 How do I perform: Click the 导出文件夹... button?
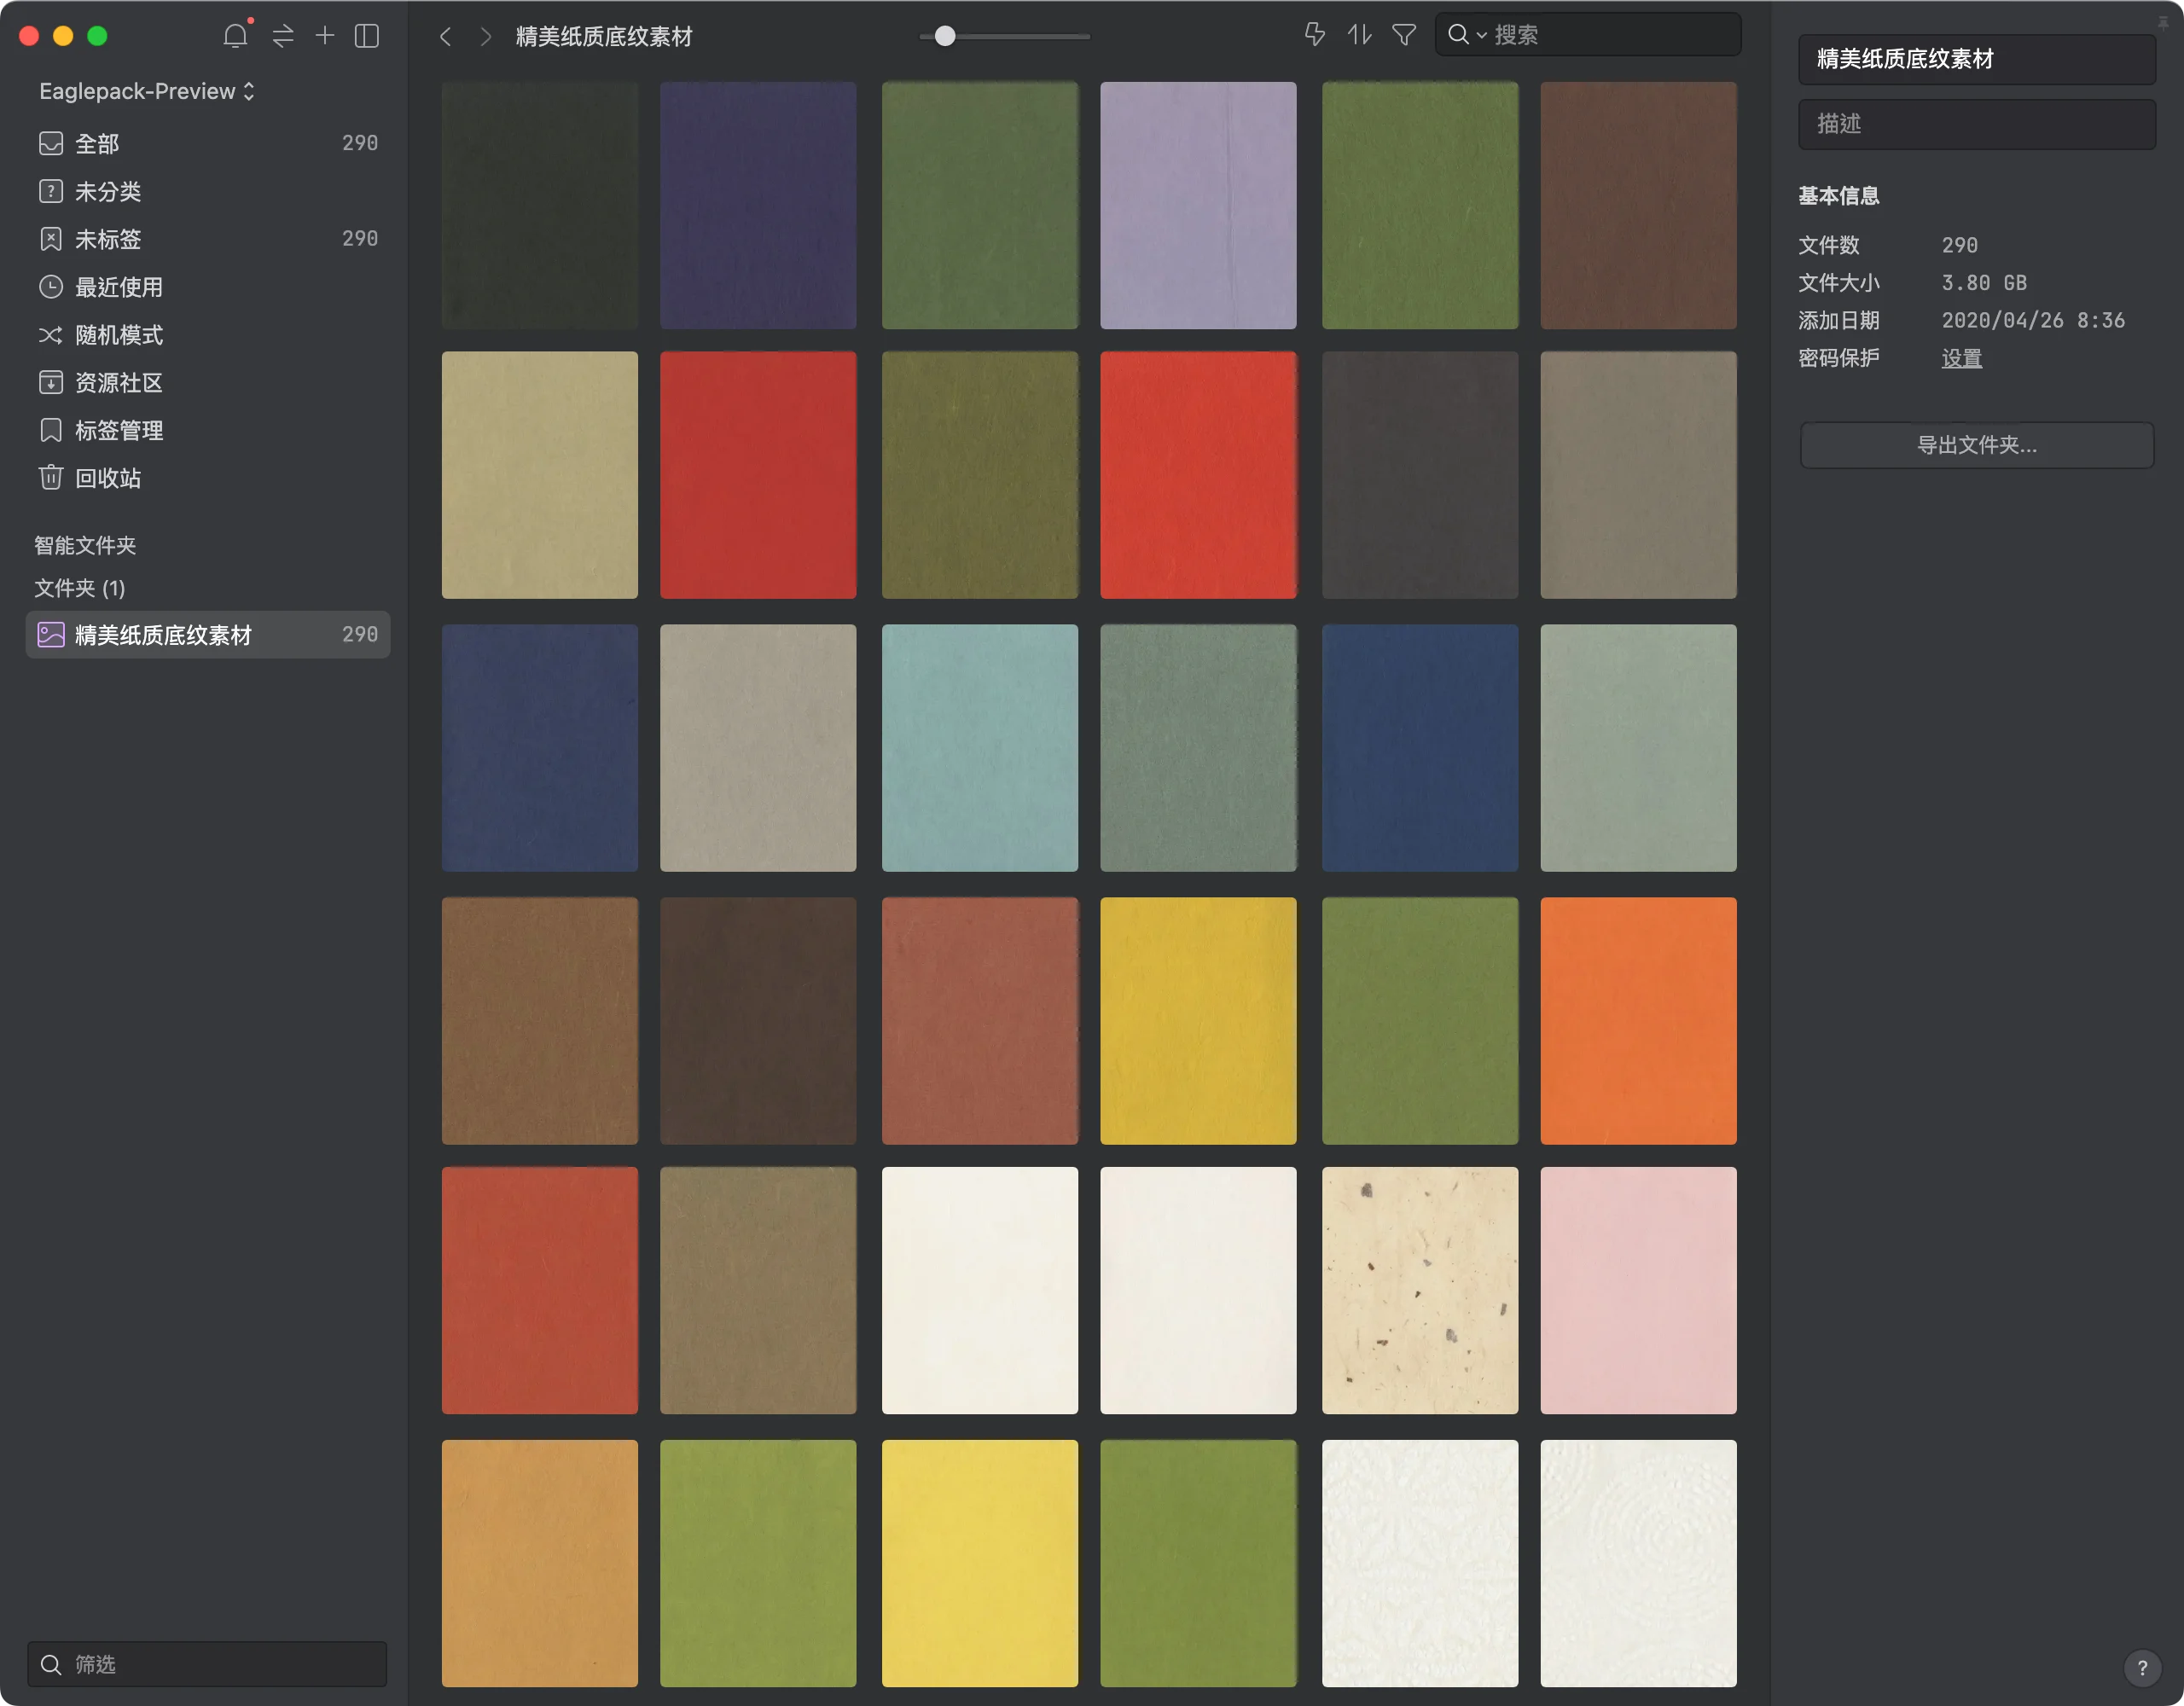pyautogui.click(x=1976, y=445)
